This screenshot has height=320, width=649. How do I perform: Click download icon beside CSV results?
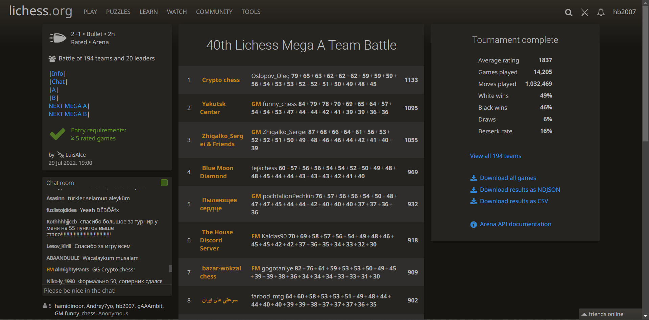(x=474, y=201)
